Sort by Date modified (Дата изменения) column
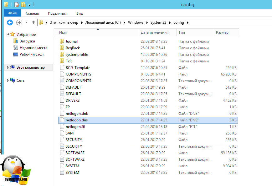 (x=155, y=32)
